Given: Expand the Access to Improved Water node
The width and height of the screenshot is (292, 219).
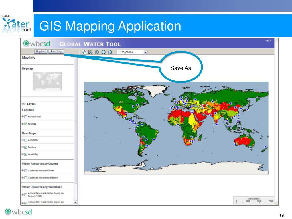Looking at the screenshot, I should pos(23,171).
